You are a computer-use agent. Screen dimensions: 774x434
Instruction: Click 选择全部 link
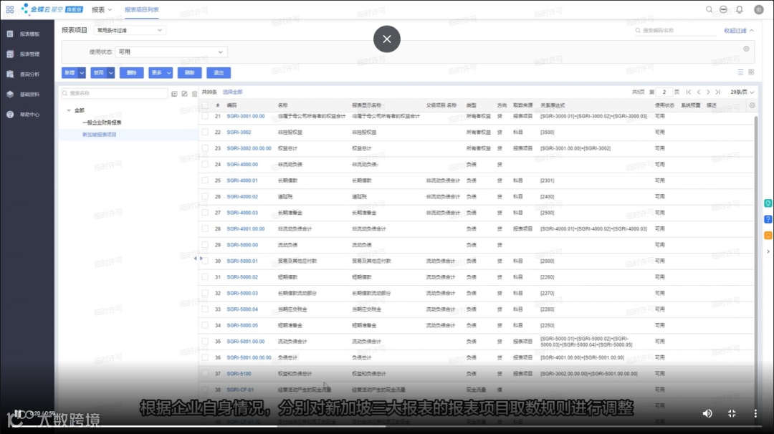coord(232,92)
